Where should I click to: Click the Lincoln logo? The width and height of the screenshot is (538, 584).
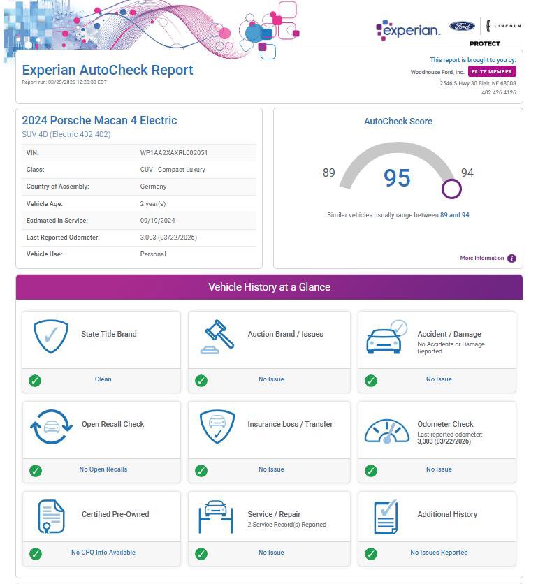(x=503, y=26)
